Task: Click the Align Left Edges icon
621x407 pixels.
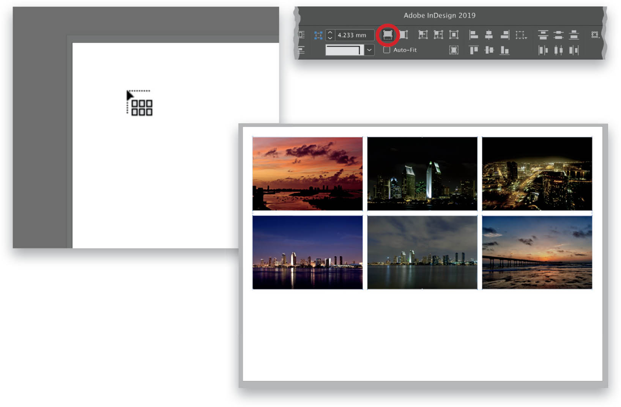Action: (473, 35)
